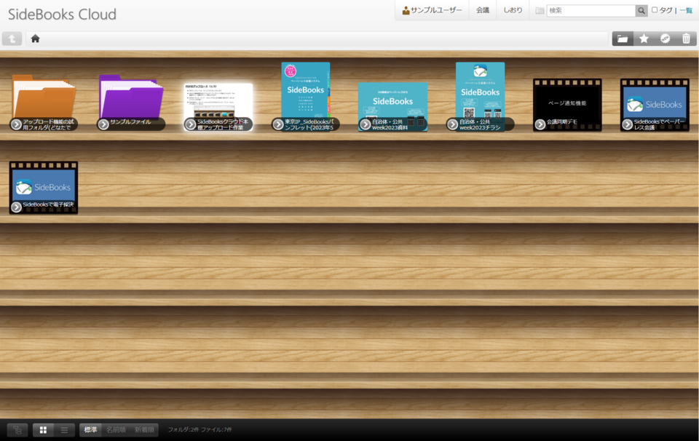
Task: Expand options arrow on サンプルファイル folder
Action: 103,124
